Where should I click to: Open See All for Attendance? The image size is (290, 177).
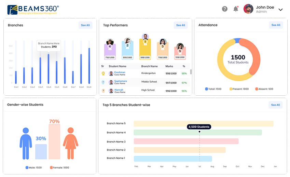[276, 25]
